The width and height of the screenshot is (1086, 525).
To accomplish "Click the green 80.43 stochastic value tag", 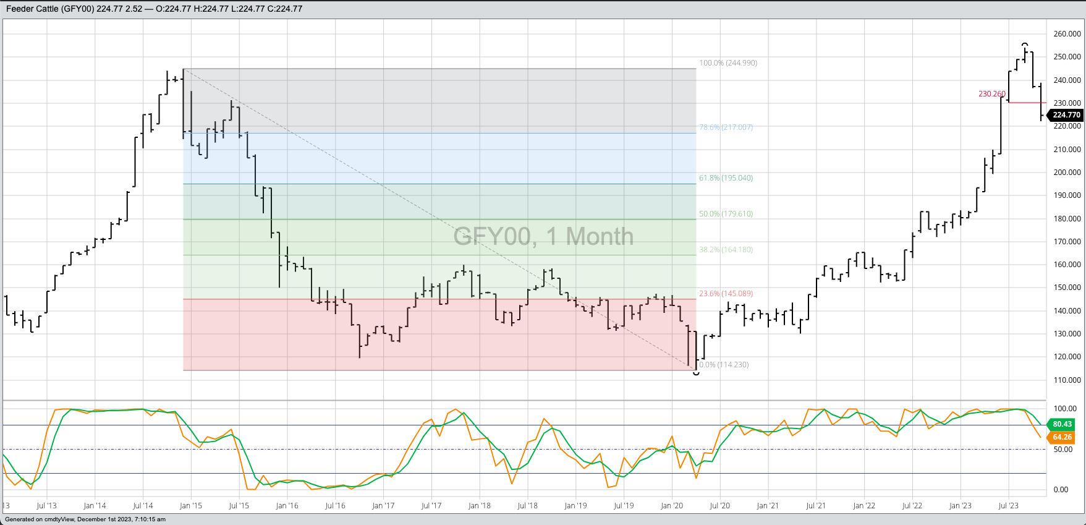I will 1062,424.
